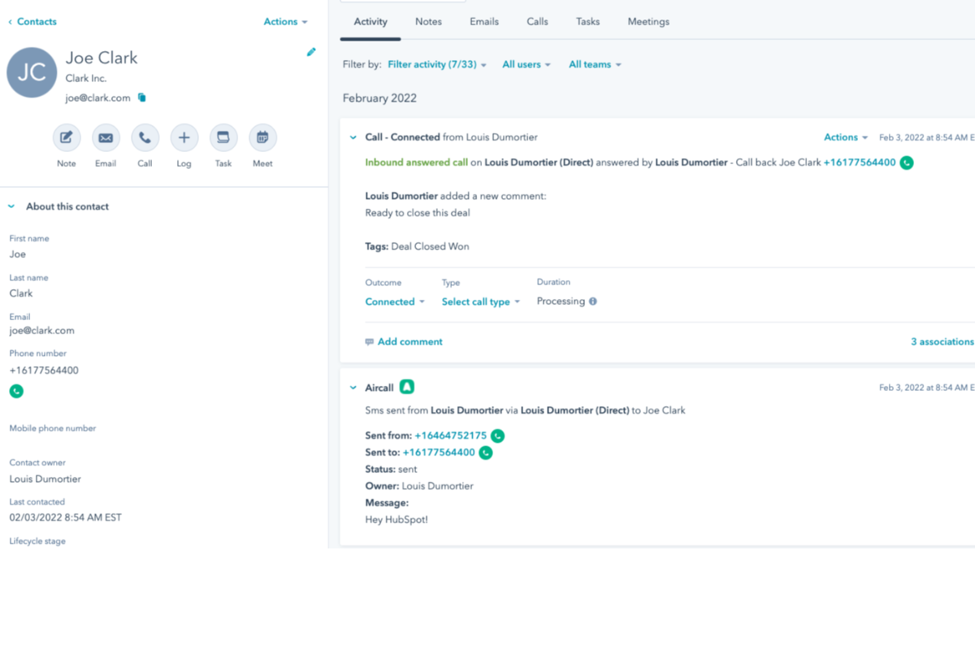
Task: Open the Select call type dropdown
Action: 481,301
